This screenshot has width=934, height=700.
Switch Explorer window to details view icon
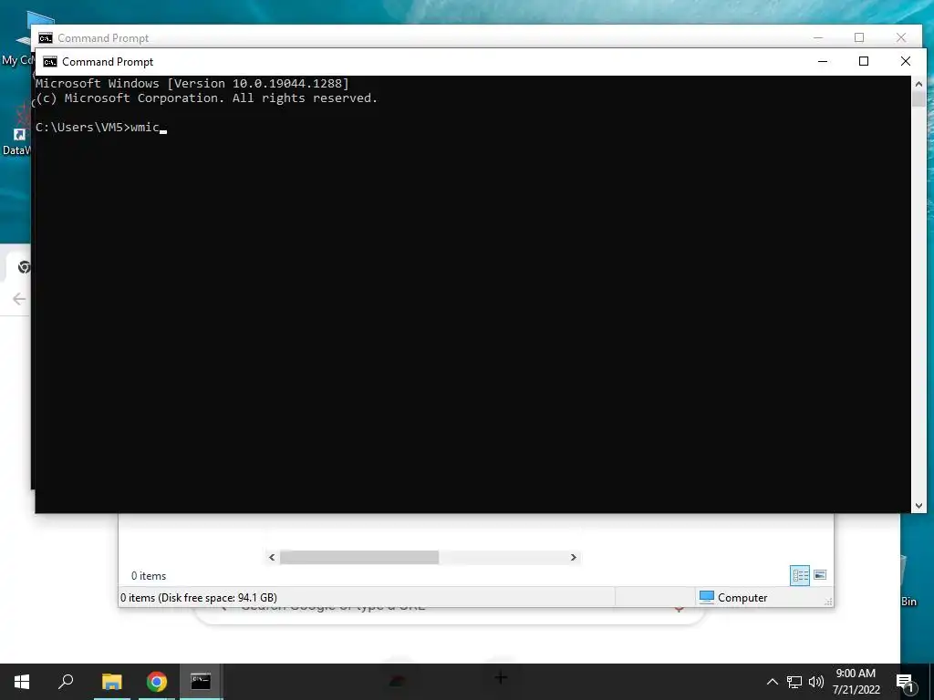point(800,575)
